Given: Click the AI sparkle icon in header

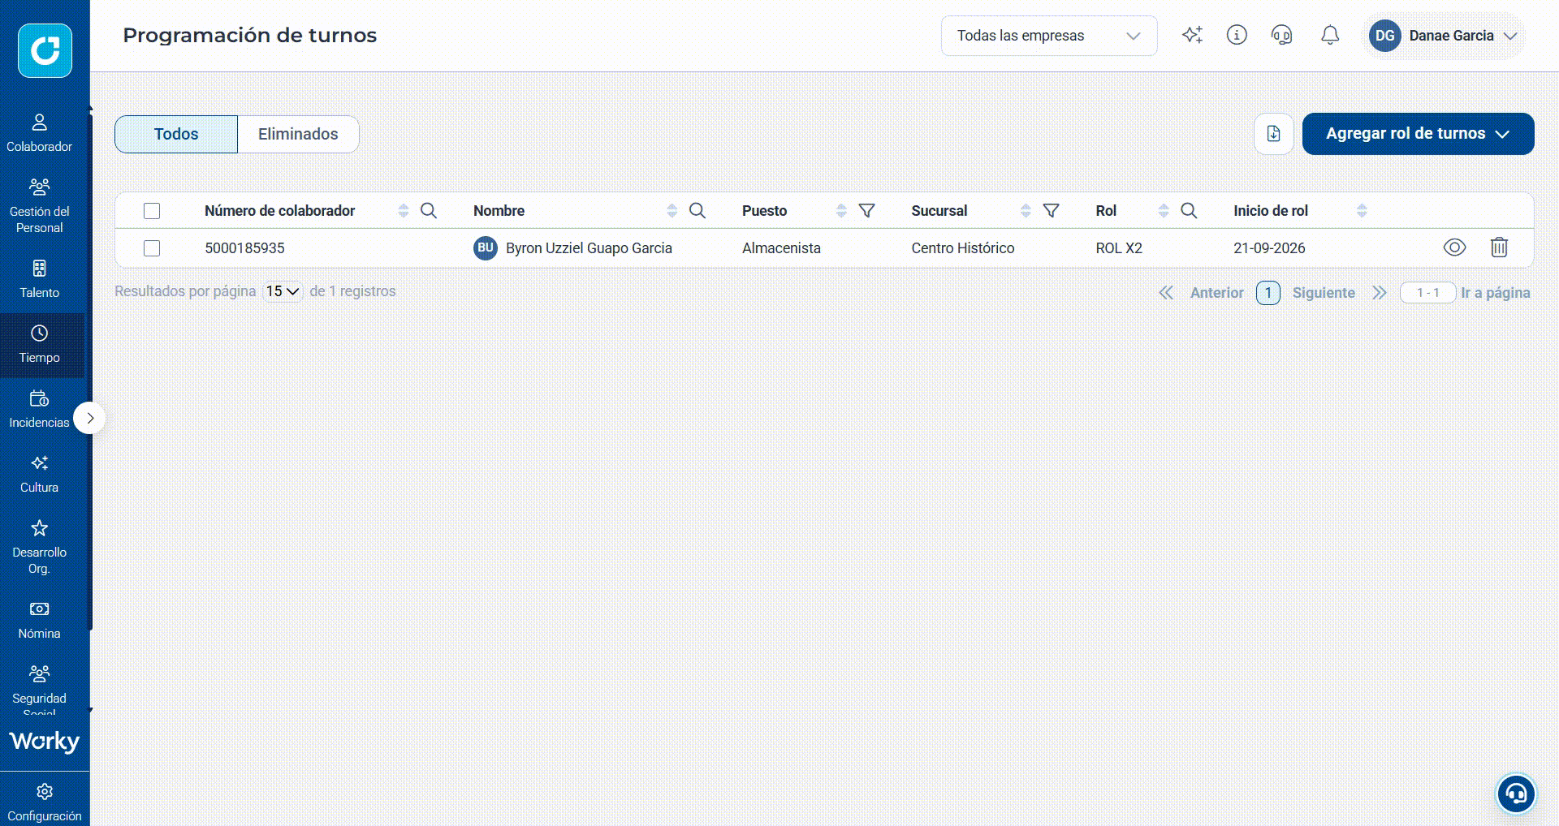Looking at the screenshot, I should pos(1192,35).
